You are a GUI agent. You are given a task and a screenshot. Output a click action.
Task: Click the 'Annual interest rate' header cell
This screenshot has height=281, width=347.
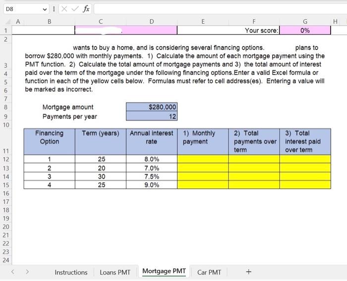pos(152,142)
